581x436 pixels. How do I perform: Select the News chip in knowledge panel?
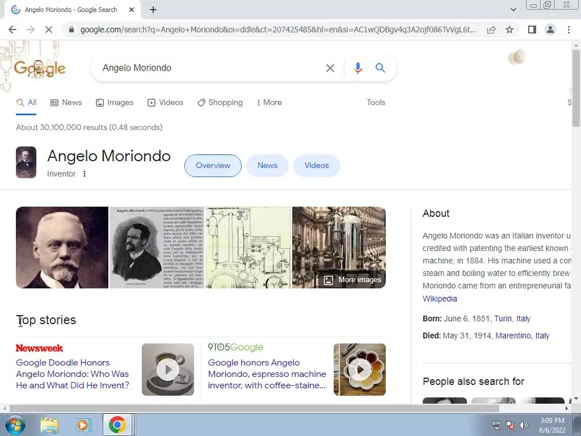[x=268, y=166]
